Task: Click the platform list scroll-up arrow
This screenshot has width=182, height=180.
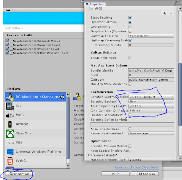Action: [x=68, y=94]
